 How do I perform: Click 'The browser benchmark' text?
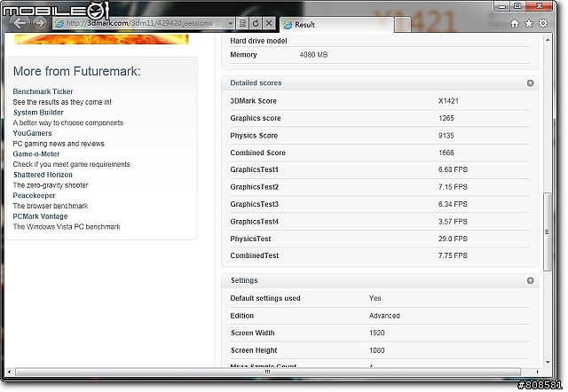(51, 206)
